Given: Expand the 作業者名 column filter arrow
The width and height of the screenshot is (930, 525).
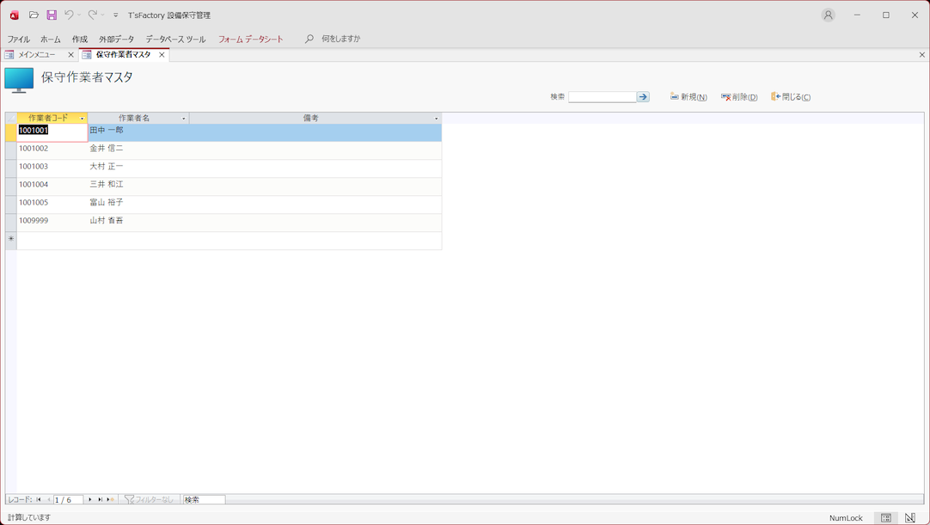Looking at the screenshot, I should [x=183, y=119].
